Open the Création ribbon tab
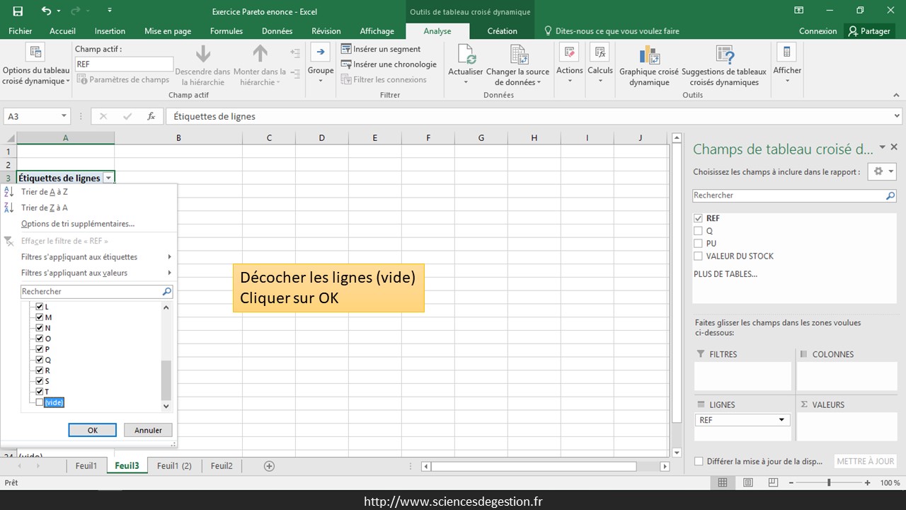906x510 pixels. pyautogui.click(x=502, y=31)
